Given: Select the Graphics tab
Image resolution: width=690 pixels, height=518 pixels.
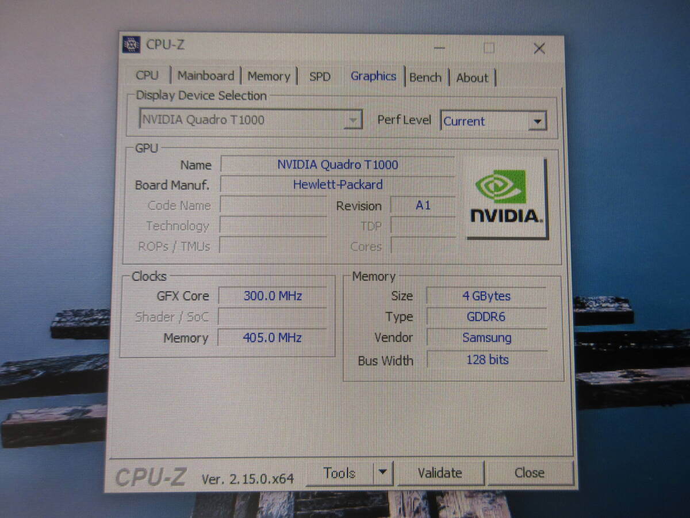Looking at the screenshot, I should pyautogui.click(x=373, y=77).
